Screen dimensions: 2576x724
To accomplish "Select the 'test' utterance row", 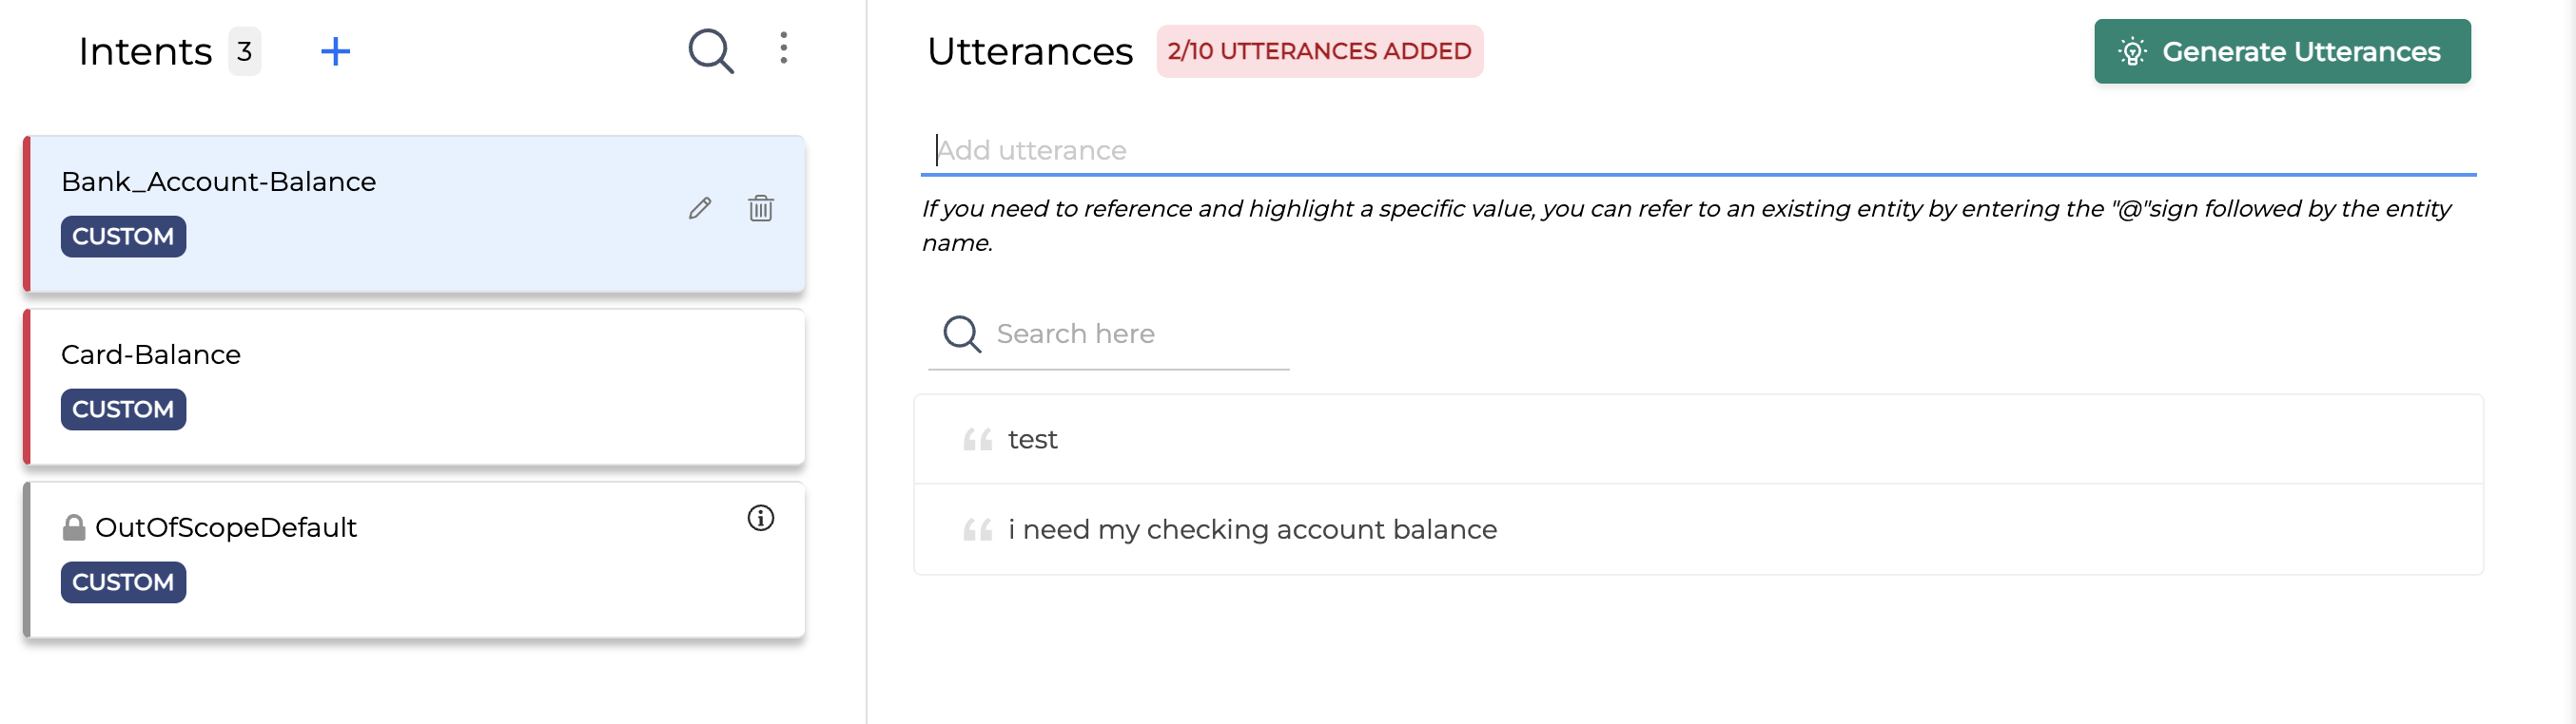I will pos(1698,439).
